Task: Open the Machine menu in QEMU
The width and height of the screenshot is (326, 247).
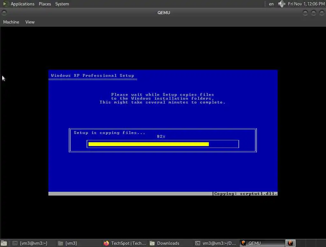Action: pos(11,22)
